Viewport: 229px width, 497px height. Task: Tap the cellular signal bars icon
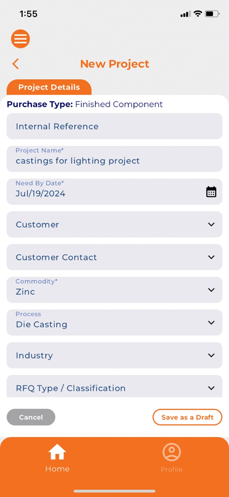point(185,14)
